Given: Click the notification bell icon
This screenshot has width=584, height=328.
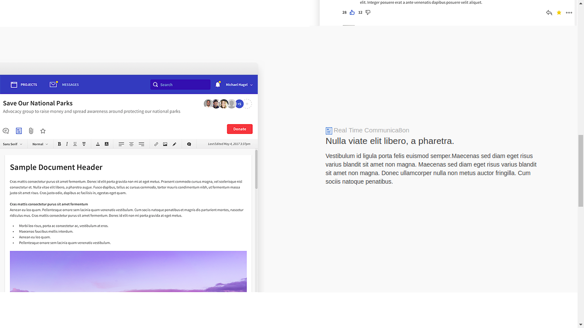Looking at the screenshot, I should [x=218, y=84].
